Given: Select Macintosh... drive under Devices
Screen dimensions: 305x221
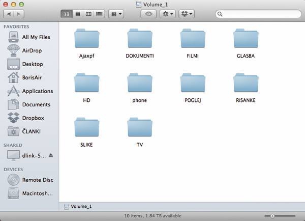Looking at the screenshot, I should (30, 193).
